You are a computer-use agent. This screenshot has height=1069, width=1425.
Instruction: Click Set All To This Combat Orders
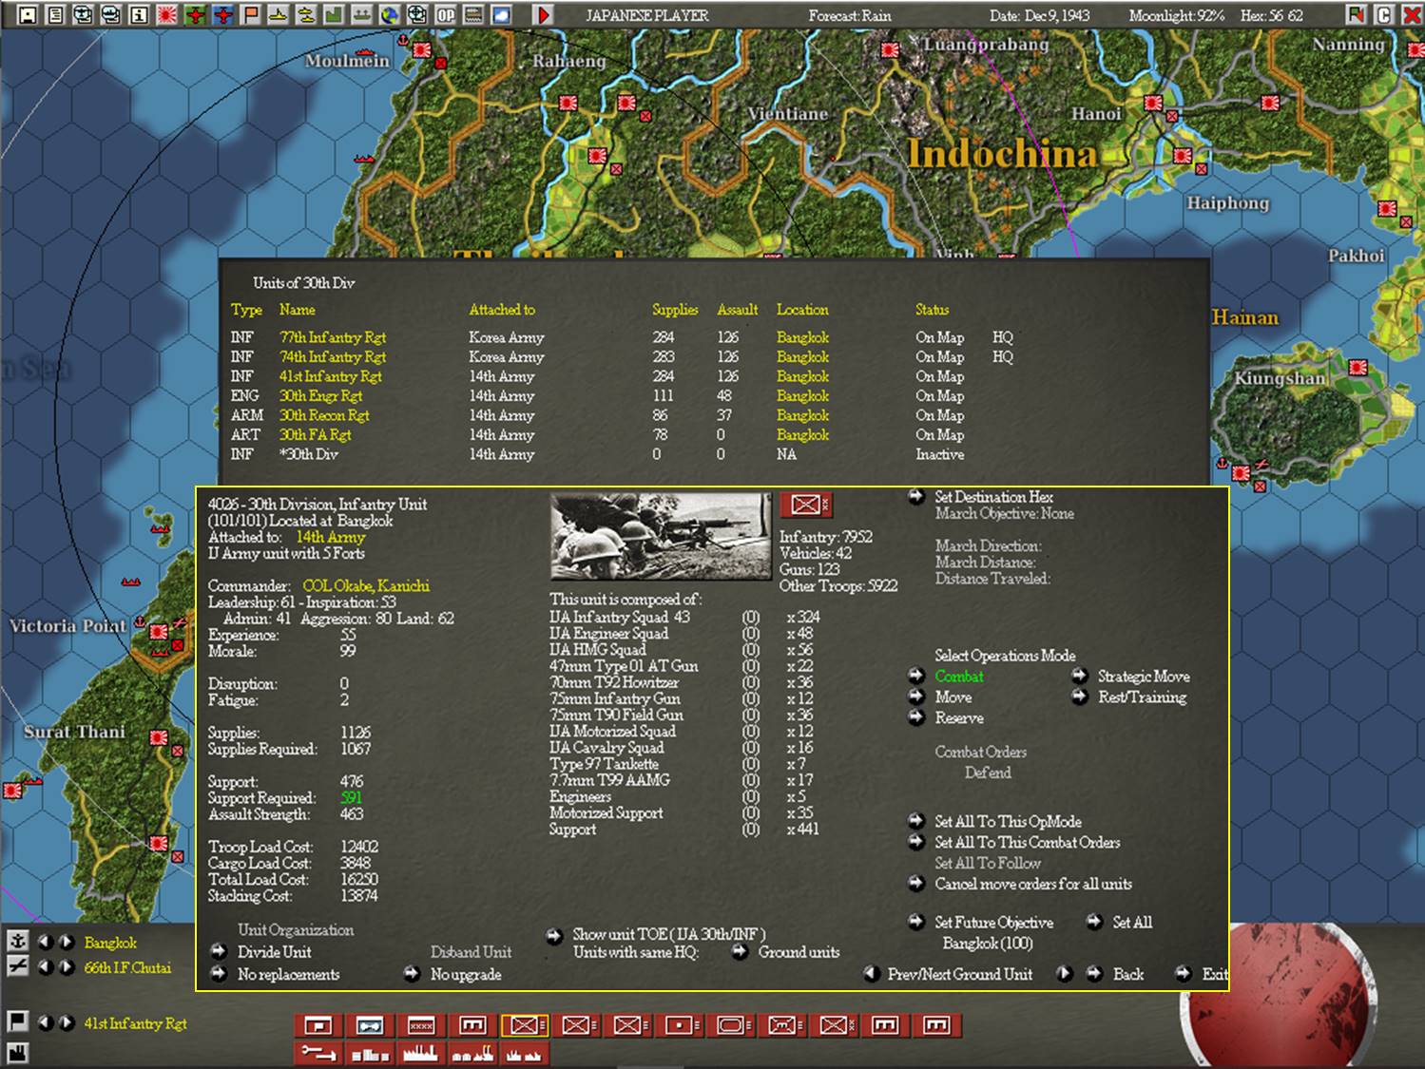[x=1026, y=843]
